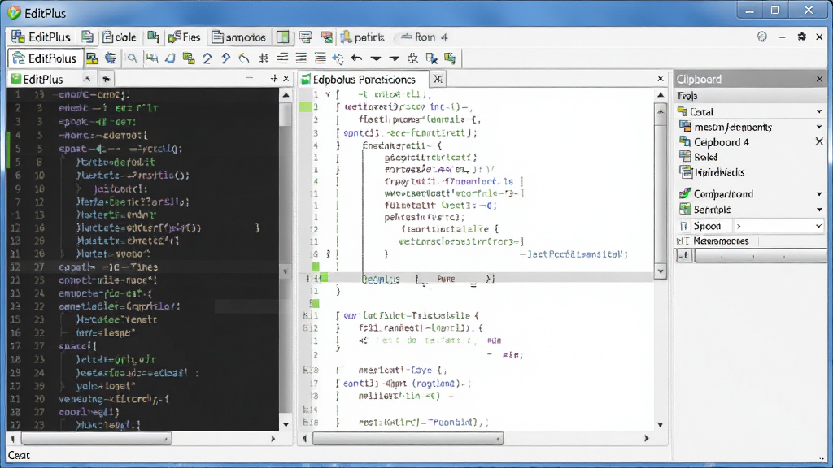
Task: Click the green-yellow clipboard icon before the '2' icon
Action: point(189,58)
